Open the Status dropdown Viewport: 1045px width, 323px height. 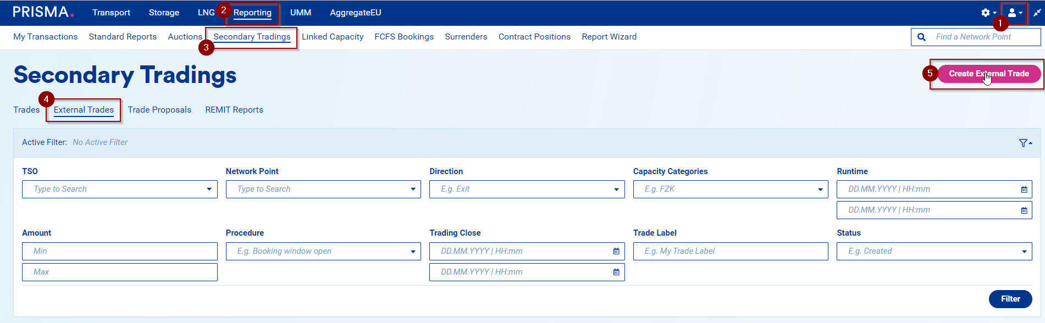[1024, 252]
